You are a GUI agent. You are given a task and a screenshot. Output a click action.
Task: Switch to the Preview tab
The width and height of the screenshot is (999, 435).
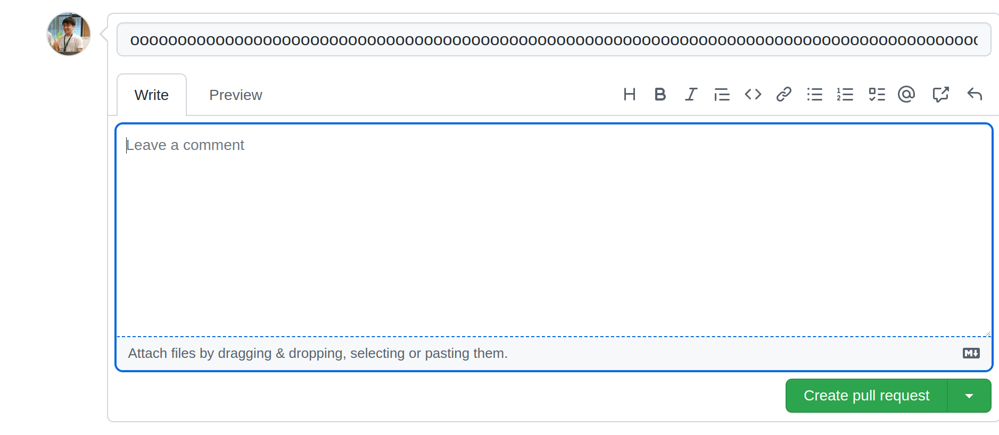[236, 95]
